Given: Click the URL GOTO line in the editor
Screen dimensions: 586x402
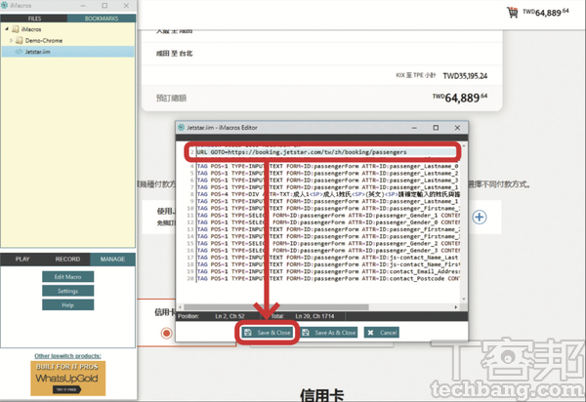Looking at the screenshot, I should (x=326, y=152).
